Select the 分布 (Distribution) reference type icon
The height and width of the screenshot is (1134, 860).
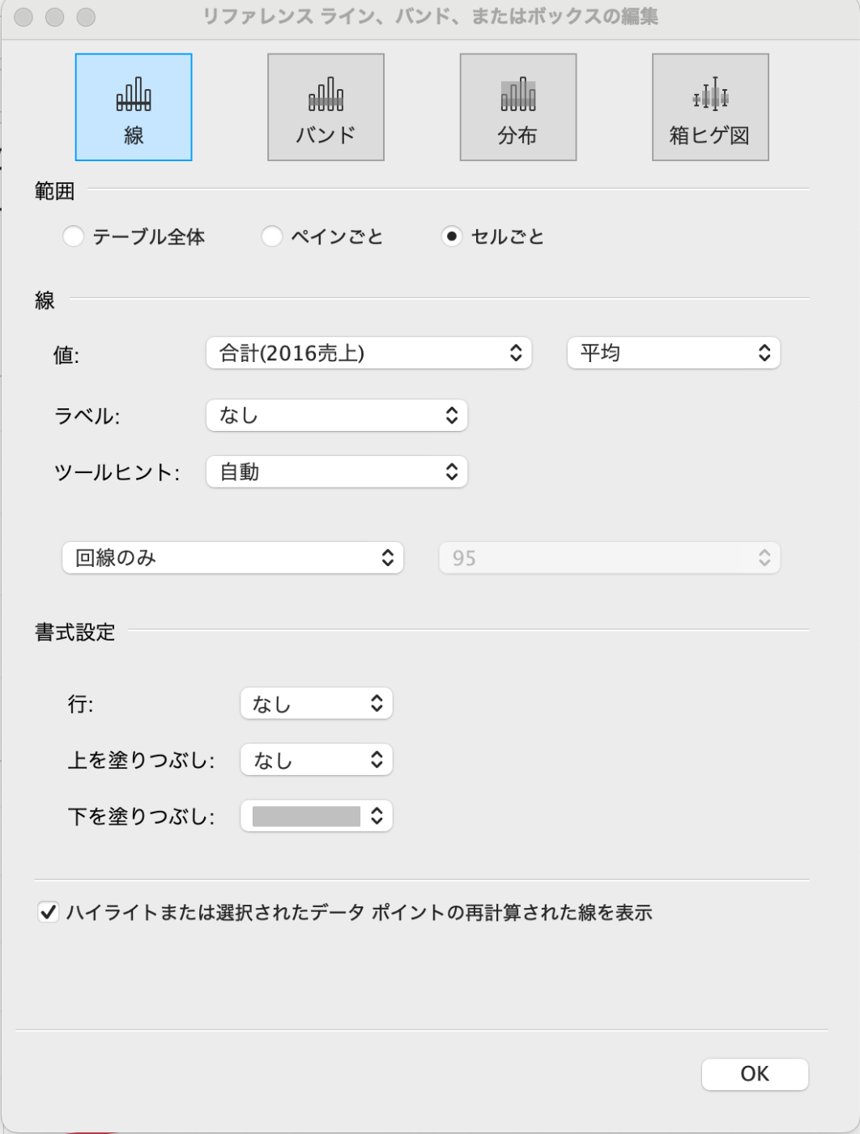point(518,107)
